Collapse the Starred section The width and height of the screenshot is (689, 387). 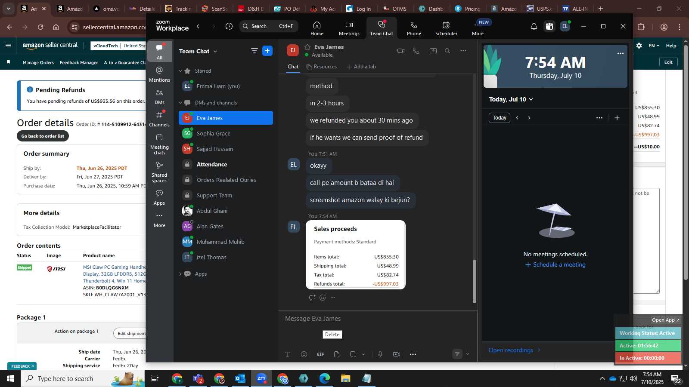click(180, 71)
